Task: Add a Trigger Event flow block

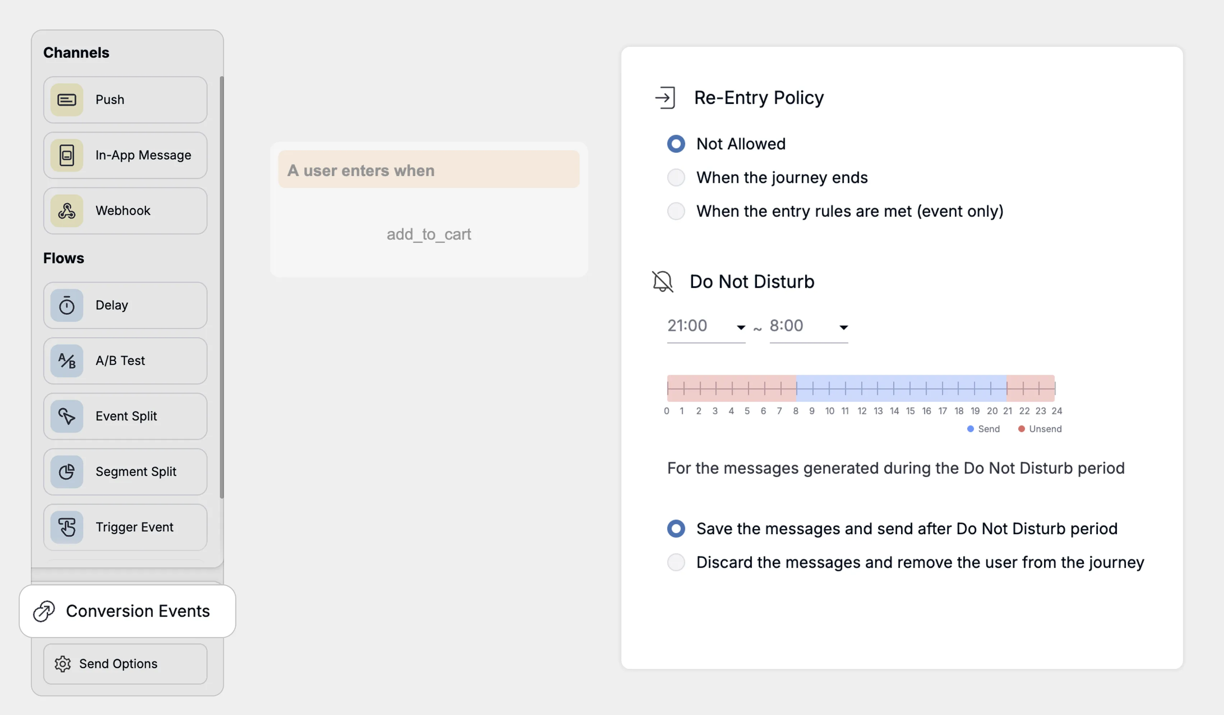Action: (125, 527)
